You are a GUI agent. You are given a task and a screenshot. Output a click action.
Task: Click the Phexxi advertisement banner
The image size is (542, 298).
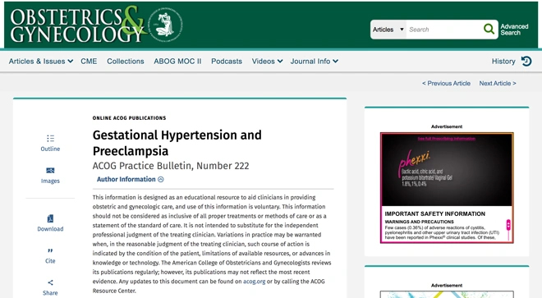point(447,188)
